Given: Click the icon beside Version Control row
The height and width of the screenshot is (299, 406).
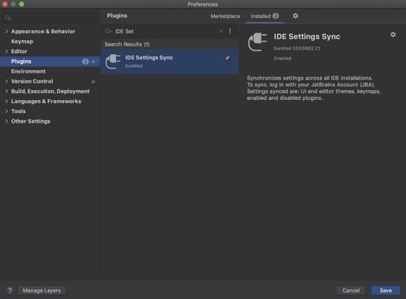Looking at the screenshot, I should tap(93, 81).
